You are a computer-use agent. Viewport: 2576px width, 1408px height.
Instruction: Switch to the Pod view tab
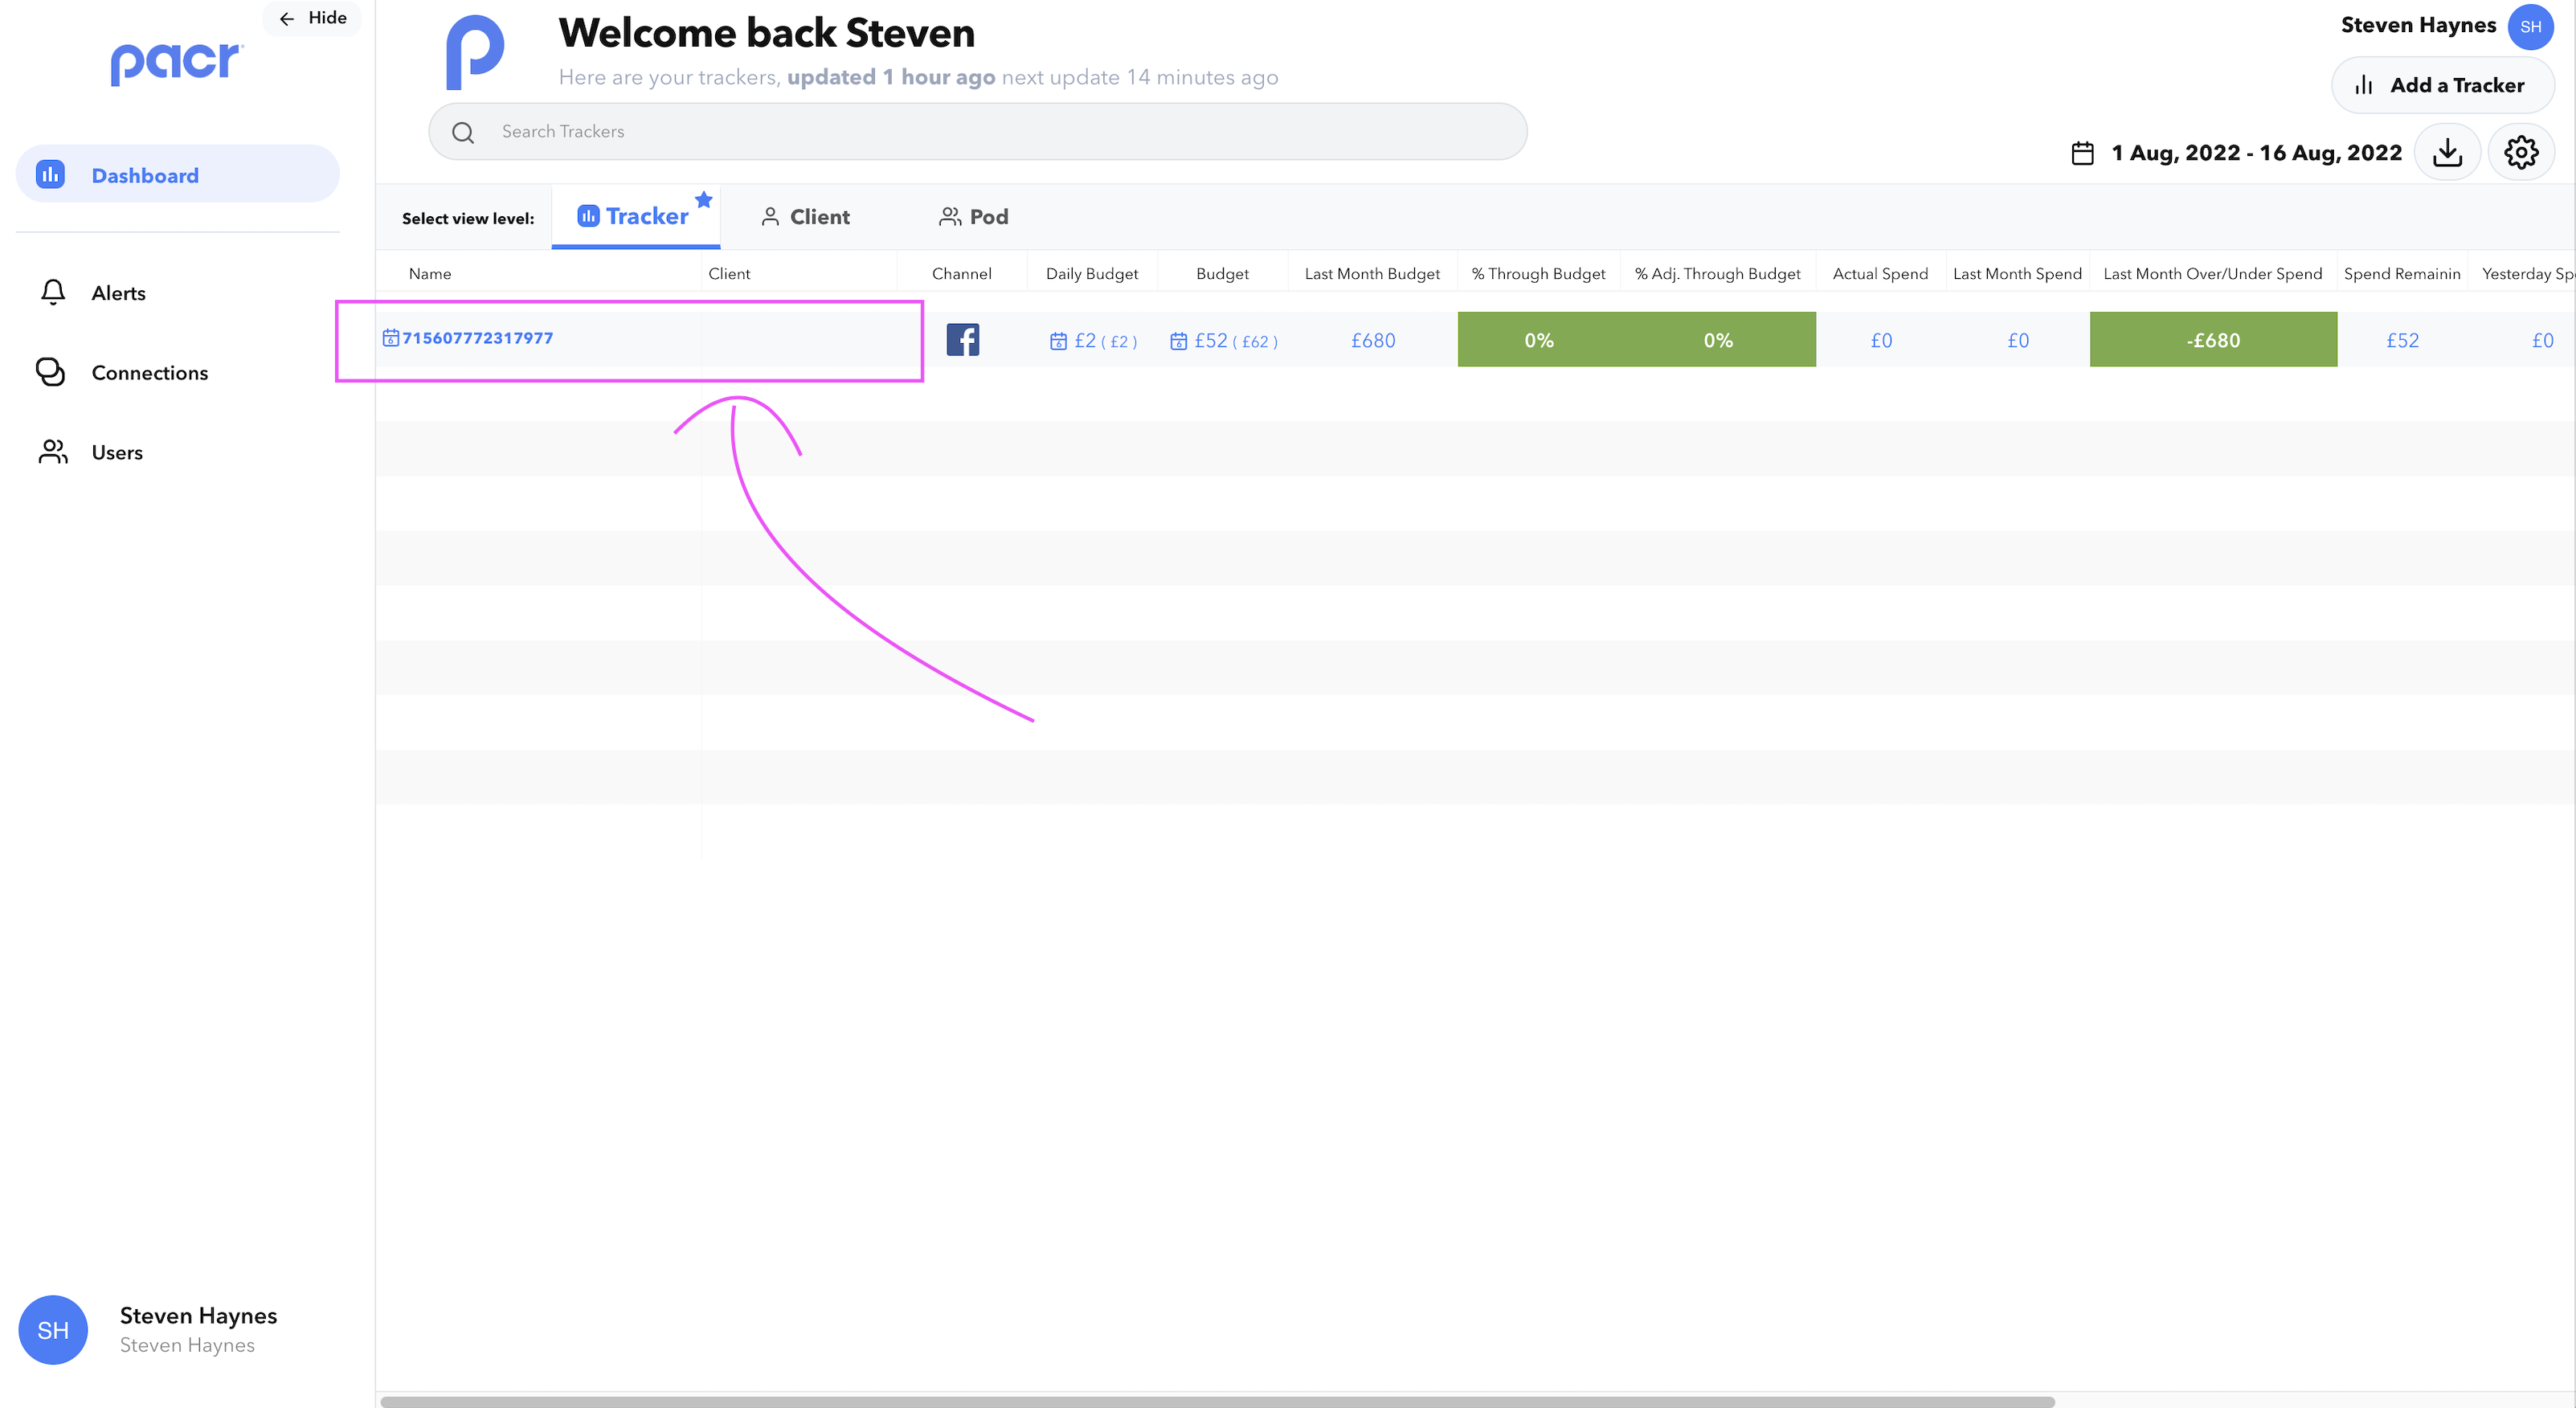[973, 217]
